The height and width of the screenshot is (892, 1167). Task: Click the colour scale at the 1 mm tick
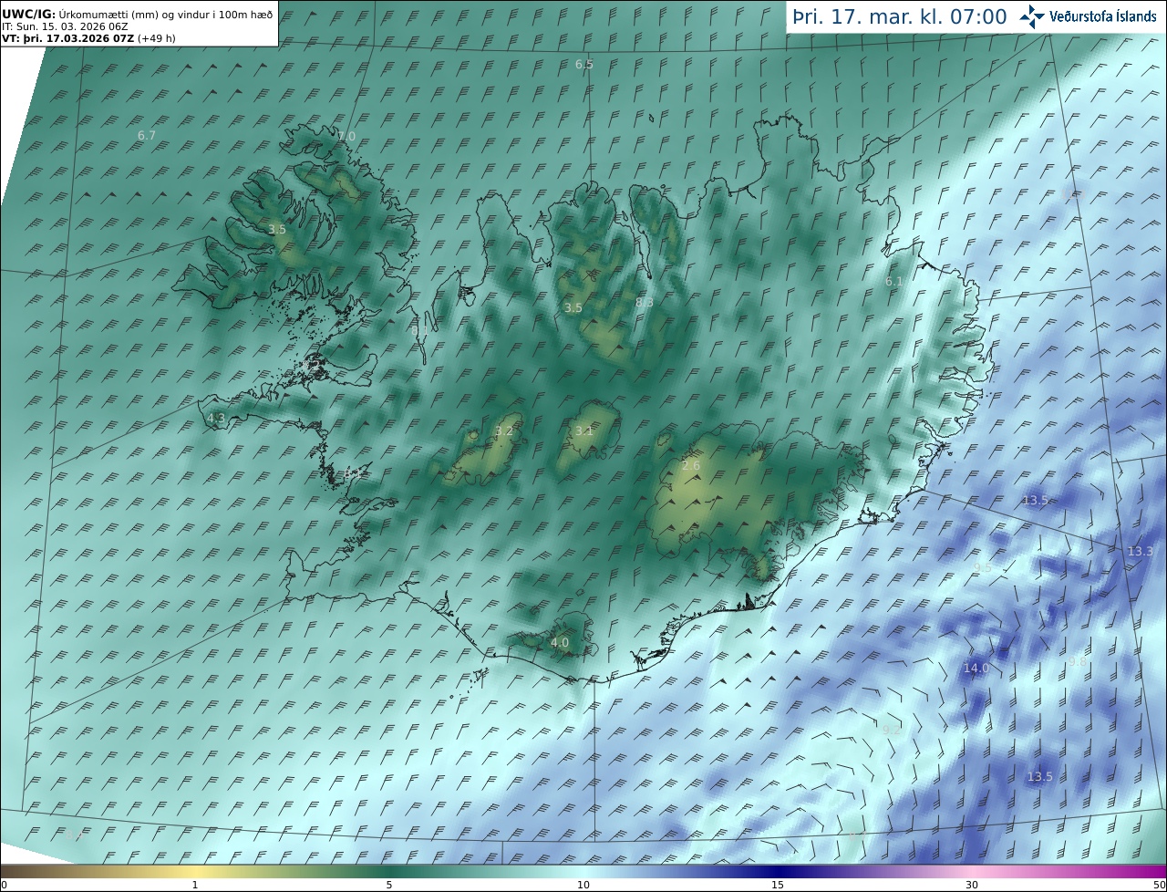point(195,871)
